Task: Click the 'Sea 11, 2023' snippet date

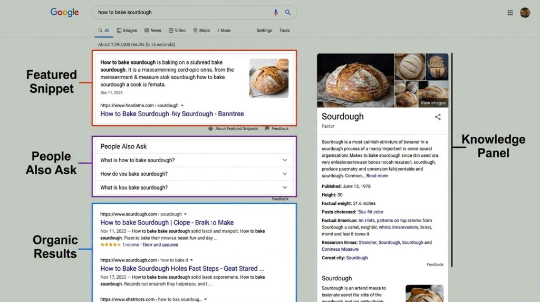Action: (x=111, y=92)
